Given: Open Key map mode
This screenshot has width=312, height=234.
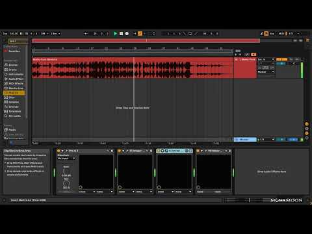Looking at the screenshot, I should [x=272, y=34].
